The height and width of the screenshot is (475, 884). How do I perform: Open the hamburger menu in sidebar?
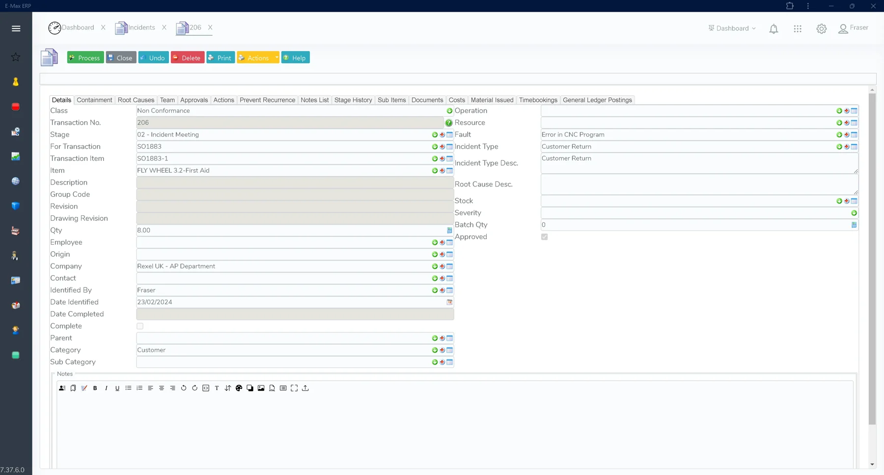(16, 28)
